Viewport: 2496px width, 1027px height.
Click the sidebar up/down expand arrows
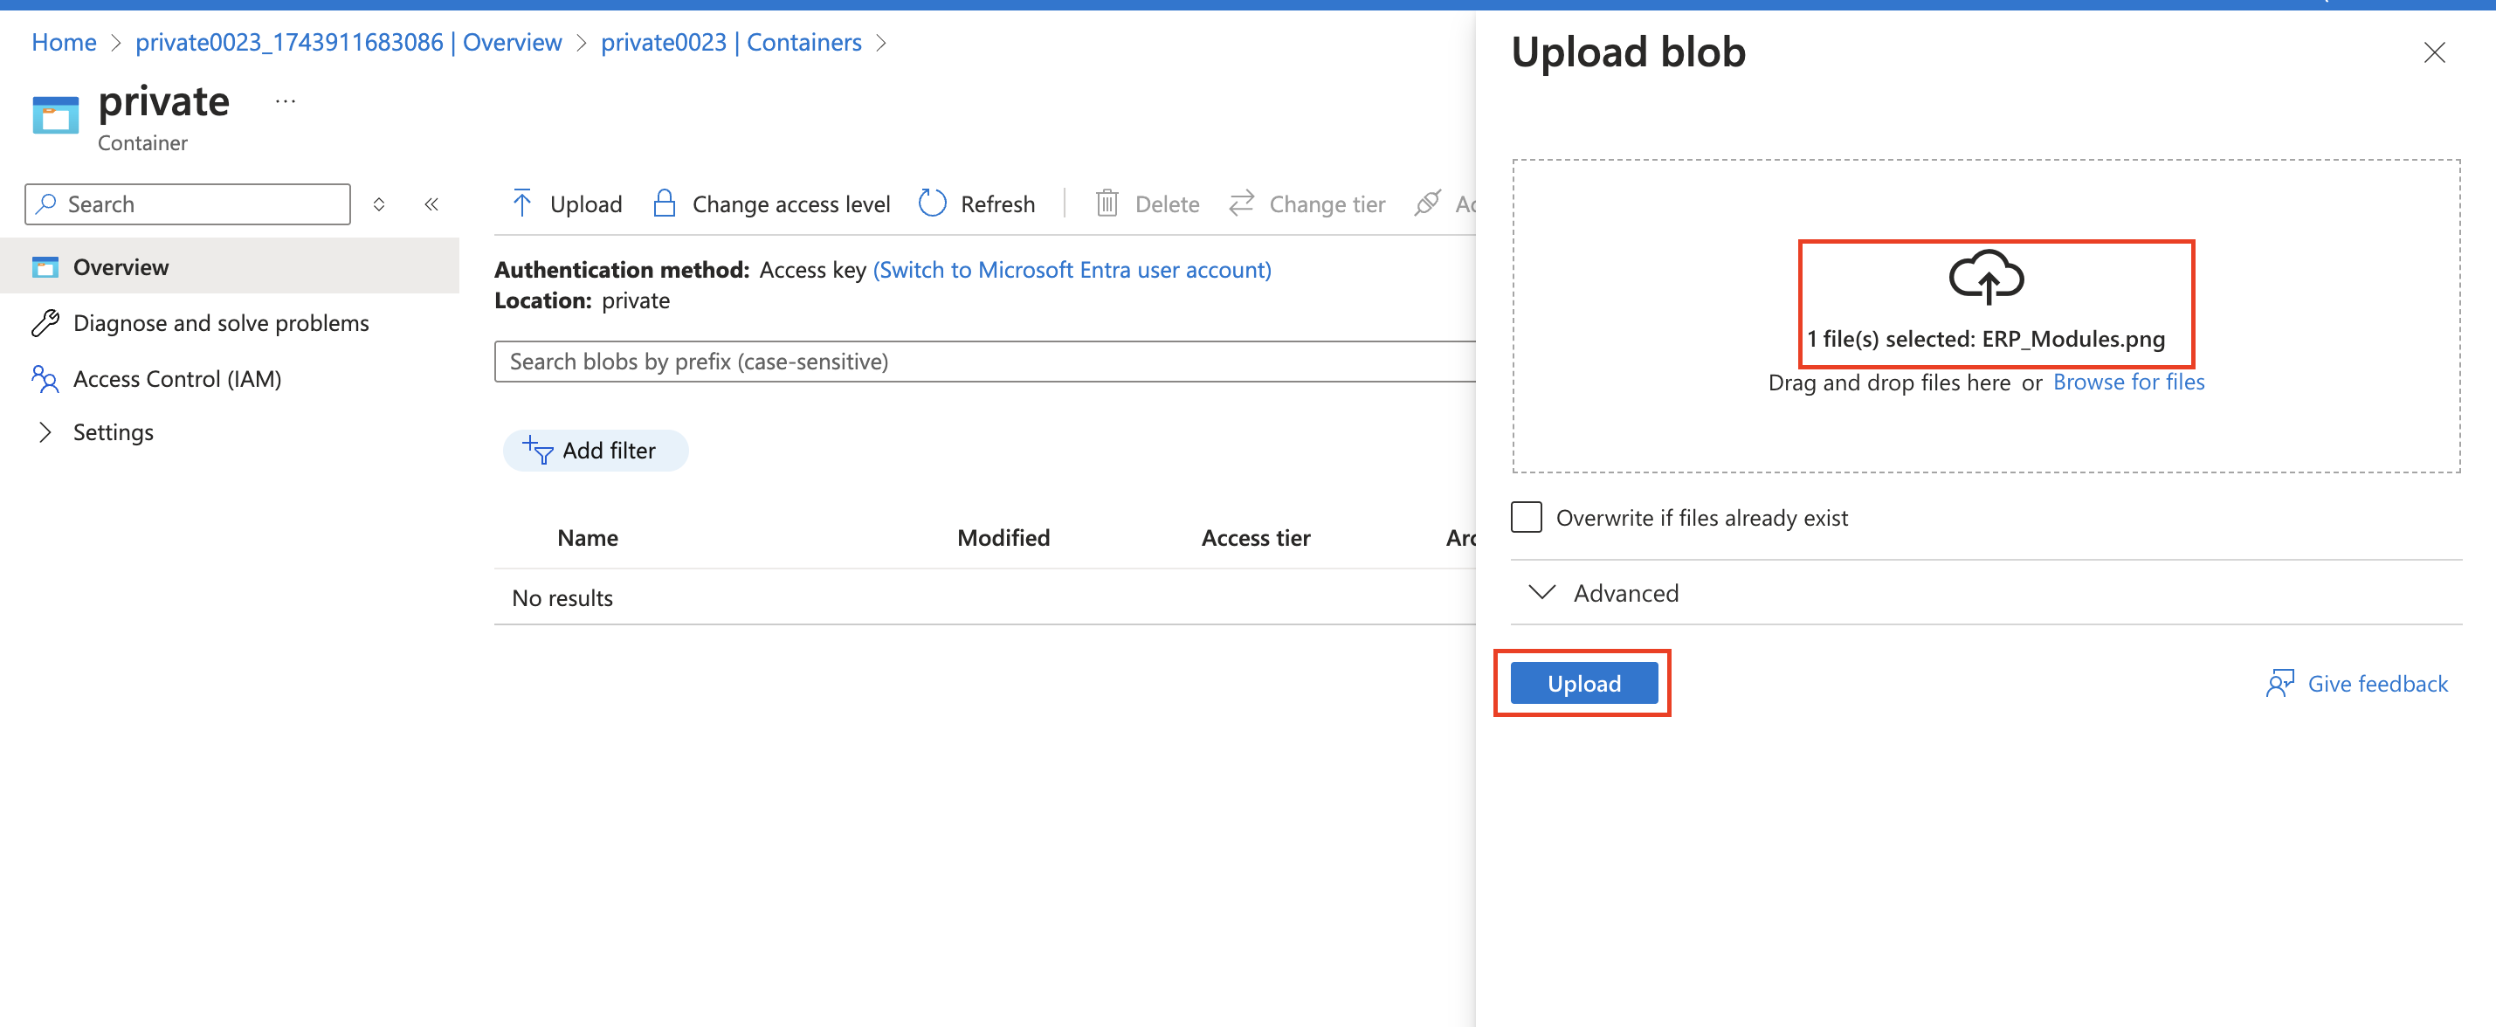(x=379, y=204)
